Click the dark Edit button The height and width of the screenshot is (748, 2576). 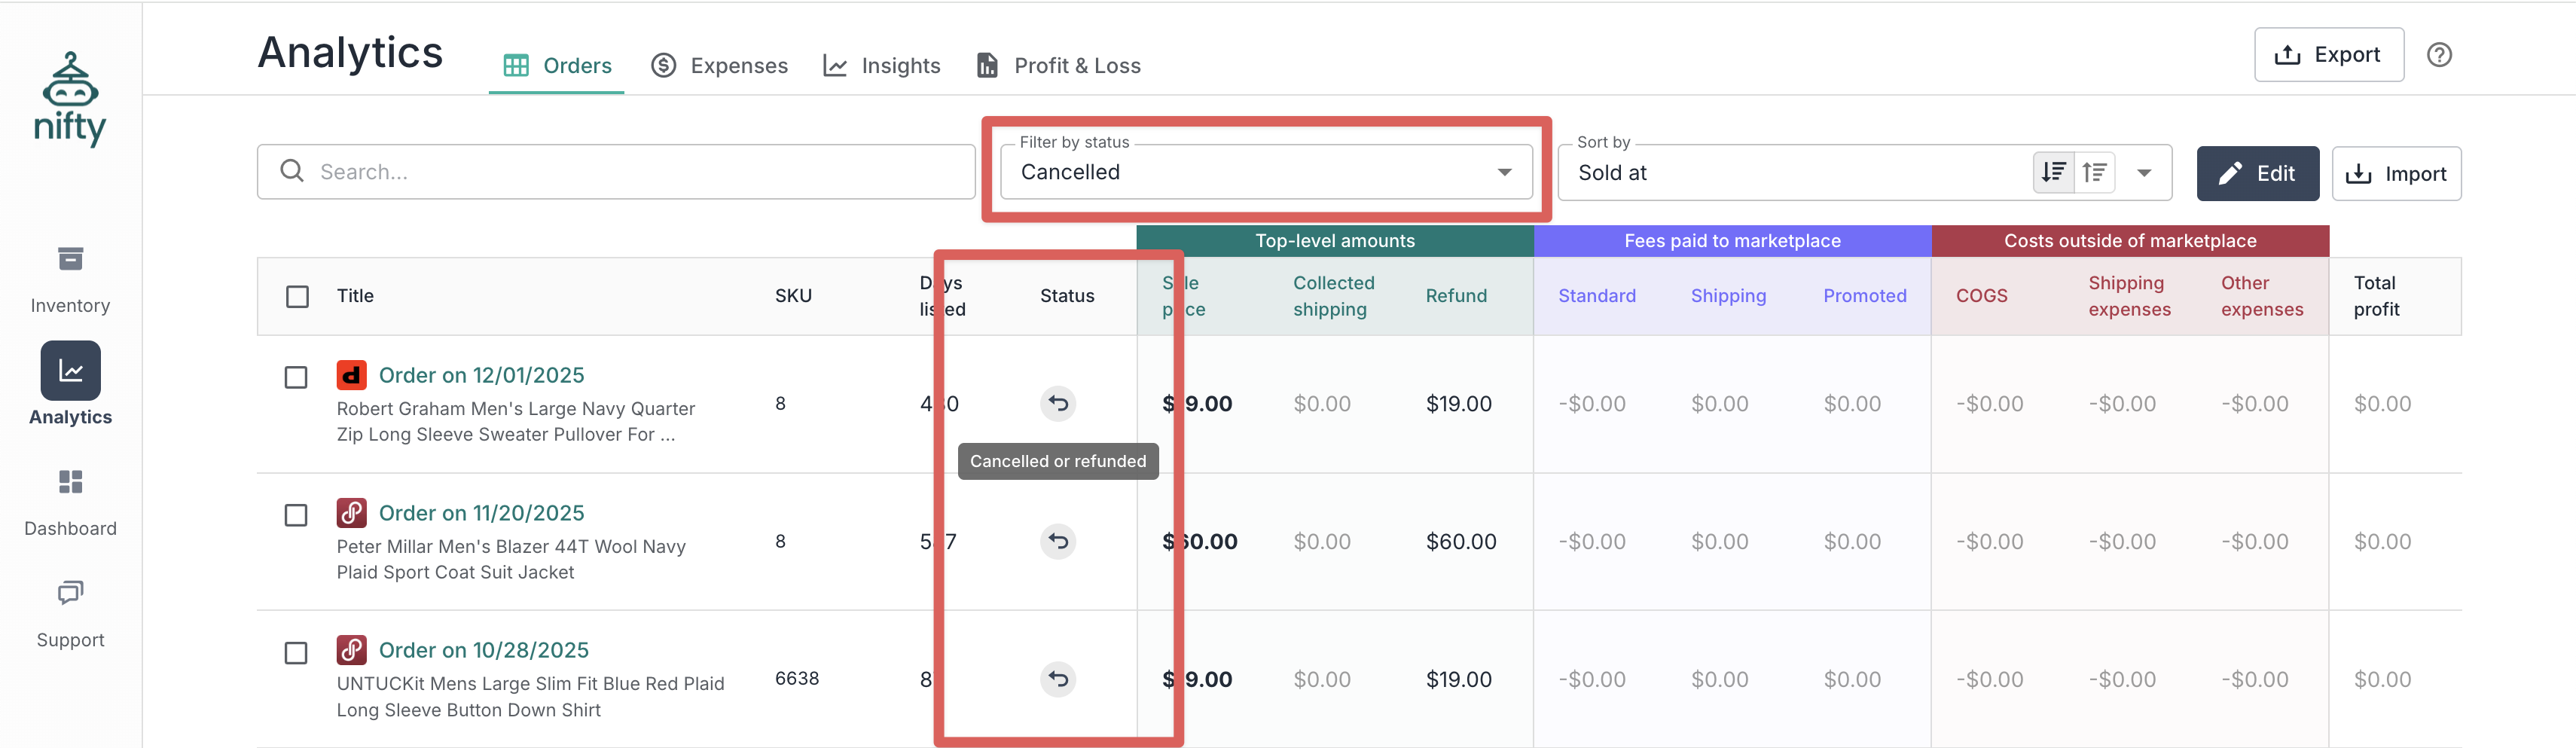2256,174
